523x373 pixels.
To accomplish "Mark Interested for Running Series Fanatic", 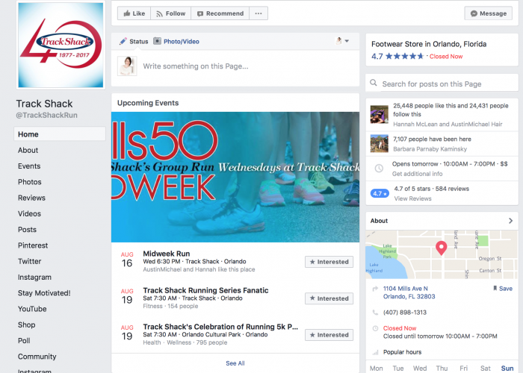I will click(329, 298).
